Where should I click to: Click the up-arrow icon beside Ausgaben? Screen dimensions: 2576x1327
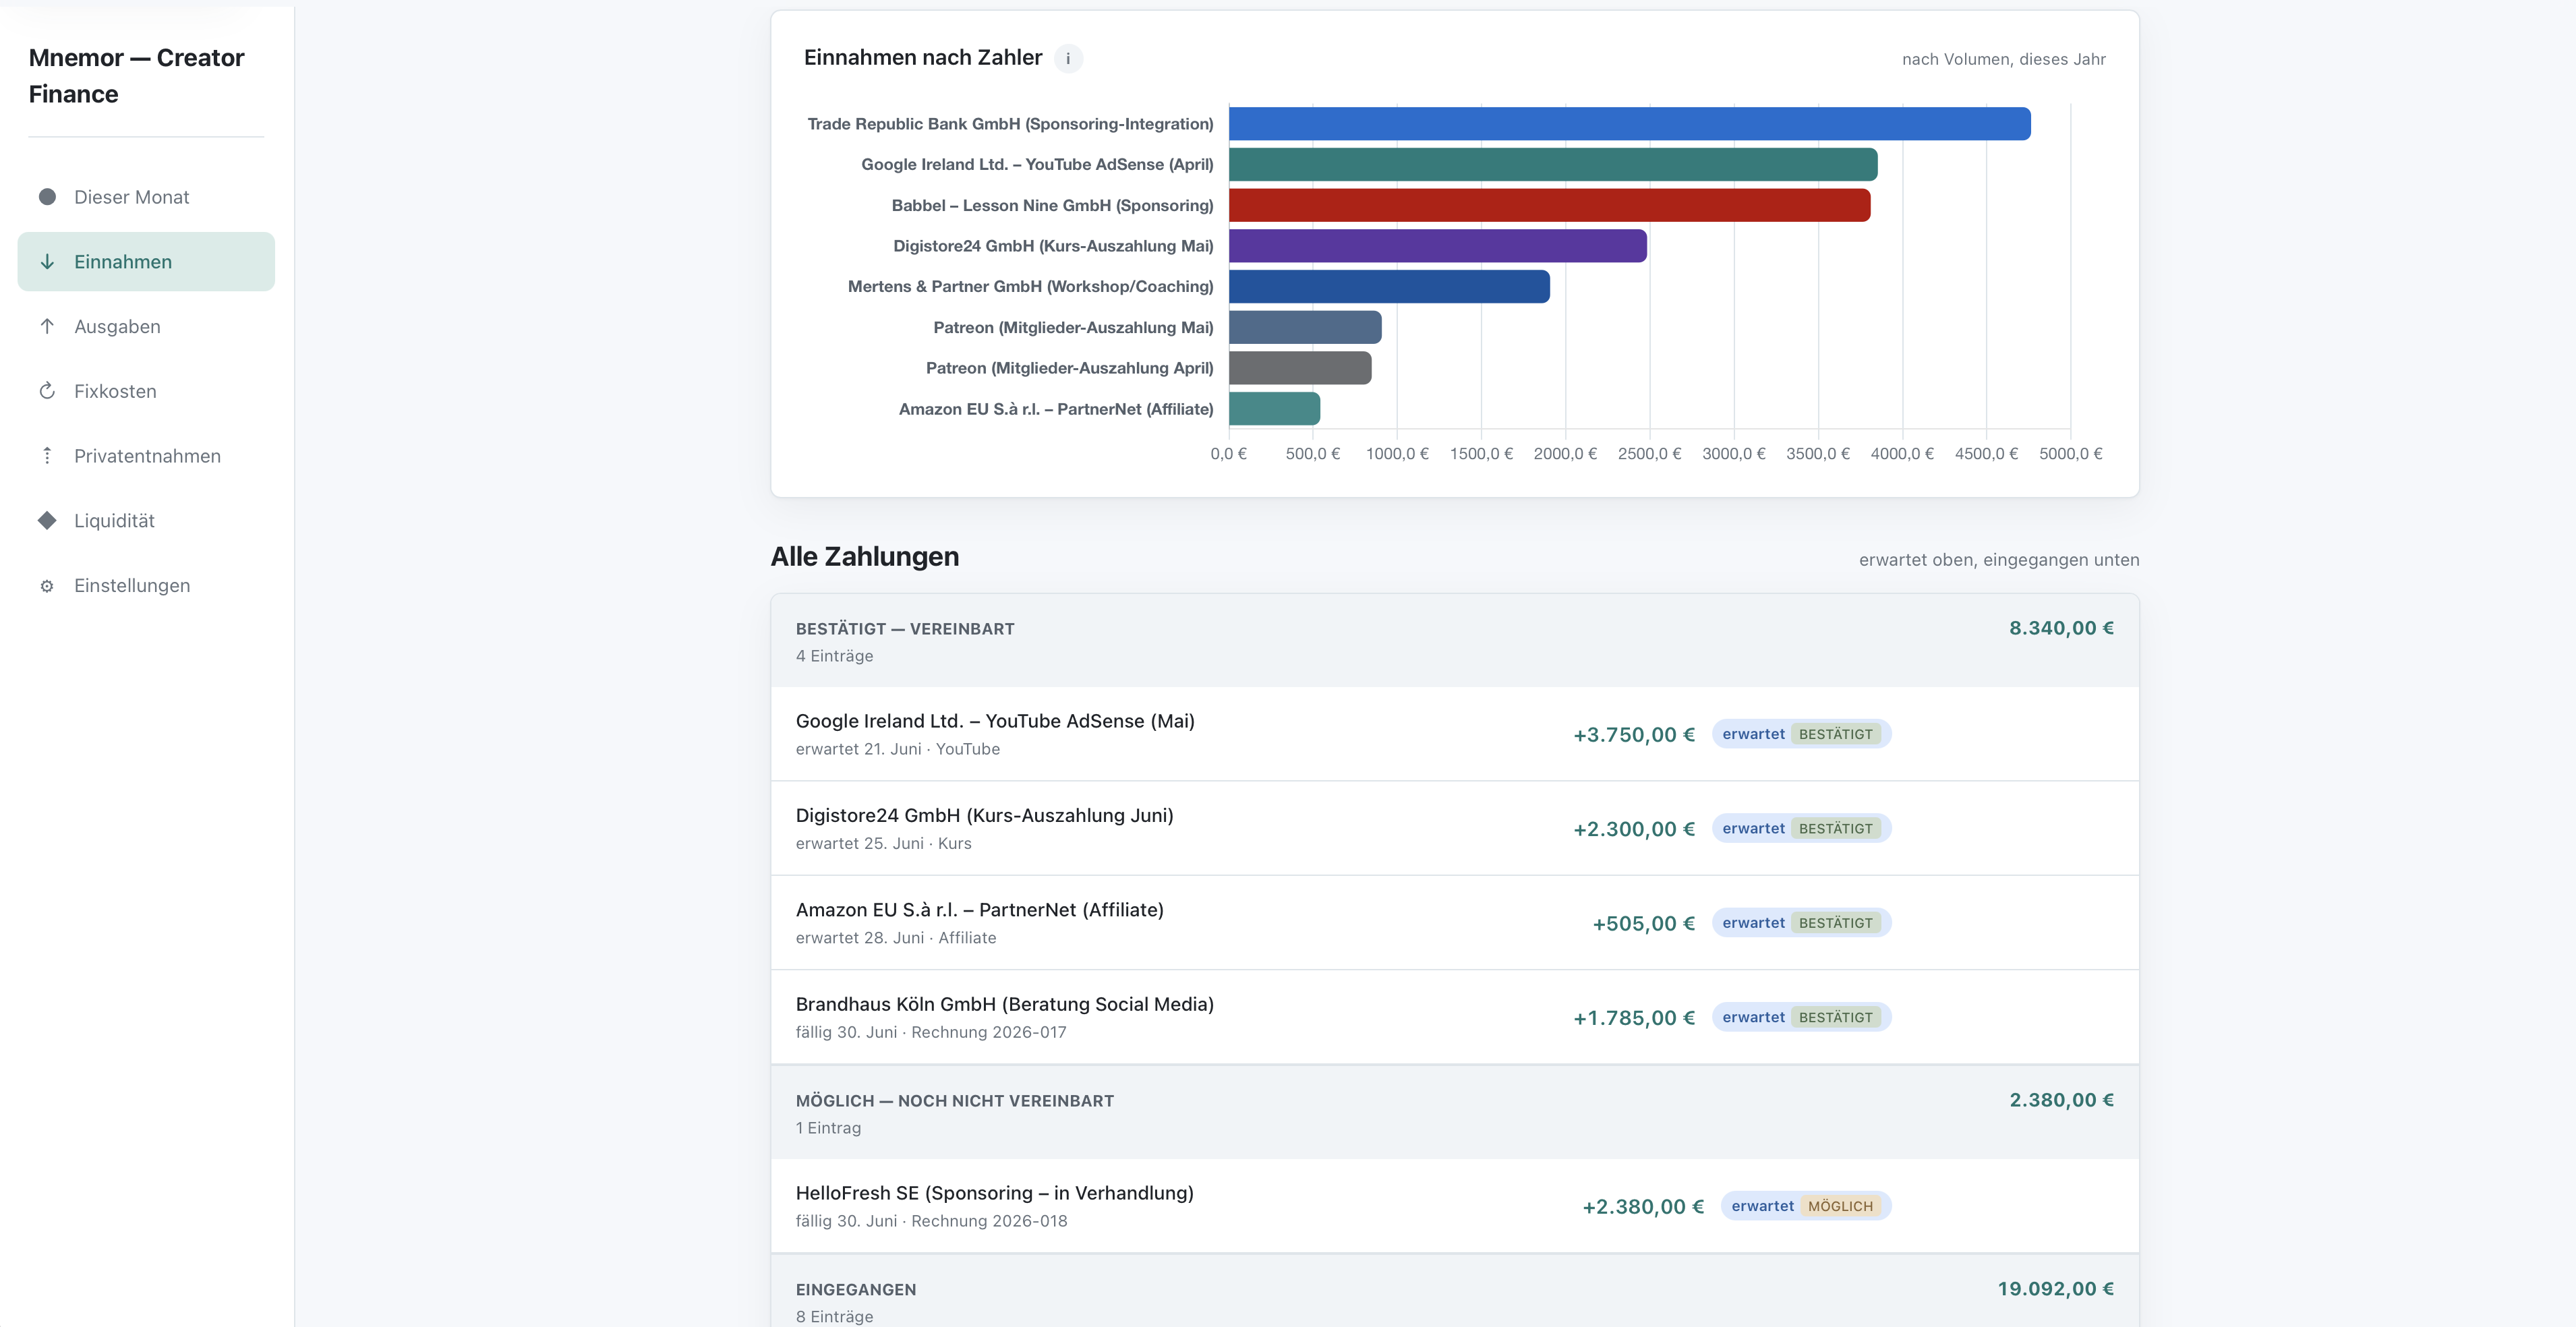[x=47, y=326]
